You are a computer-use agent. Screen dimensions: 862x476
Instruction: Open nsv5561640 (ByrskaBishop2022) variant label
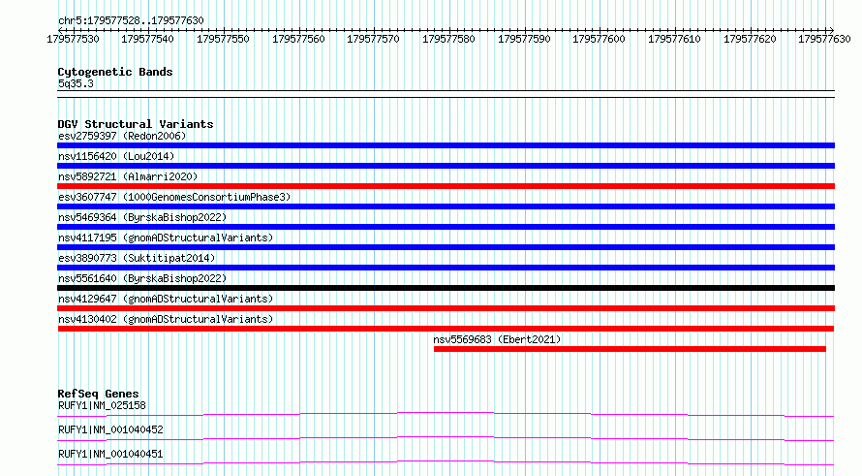142,278
